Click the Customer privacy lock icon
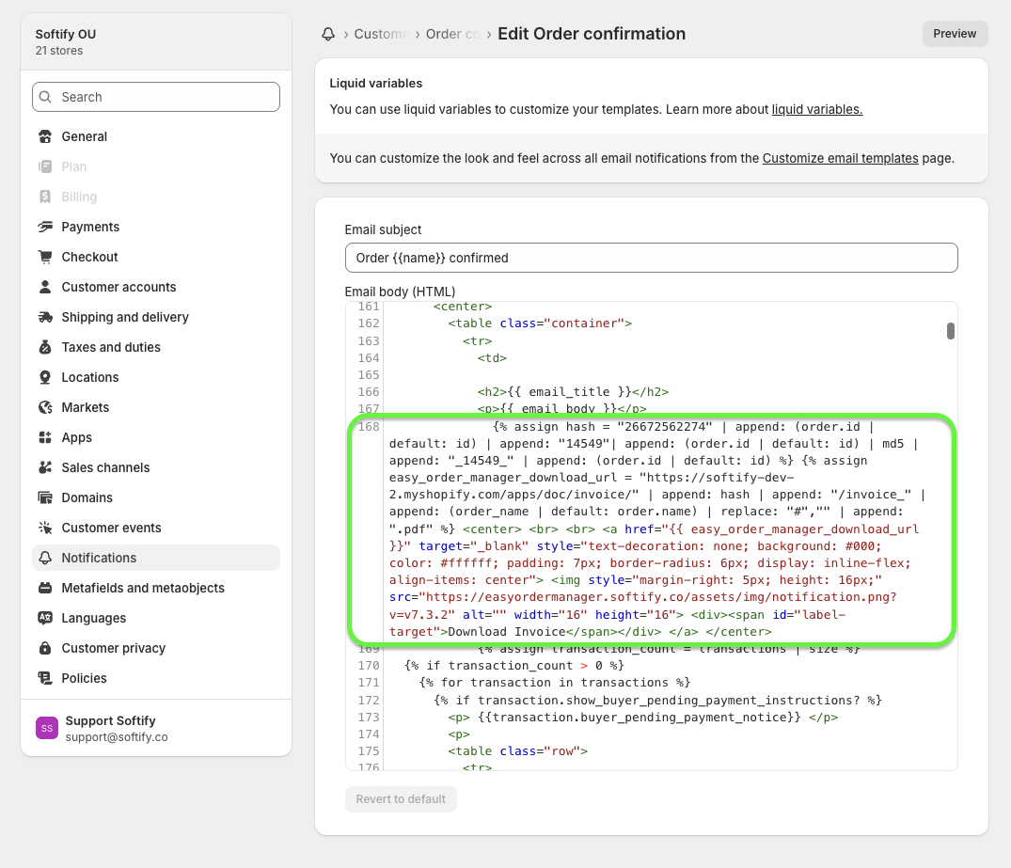The image size is (1011, 868). click(x=45, y=648)
